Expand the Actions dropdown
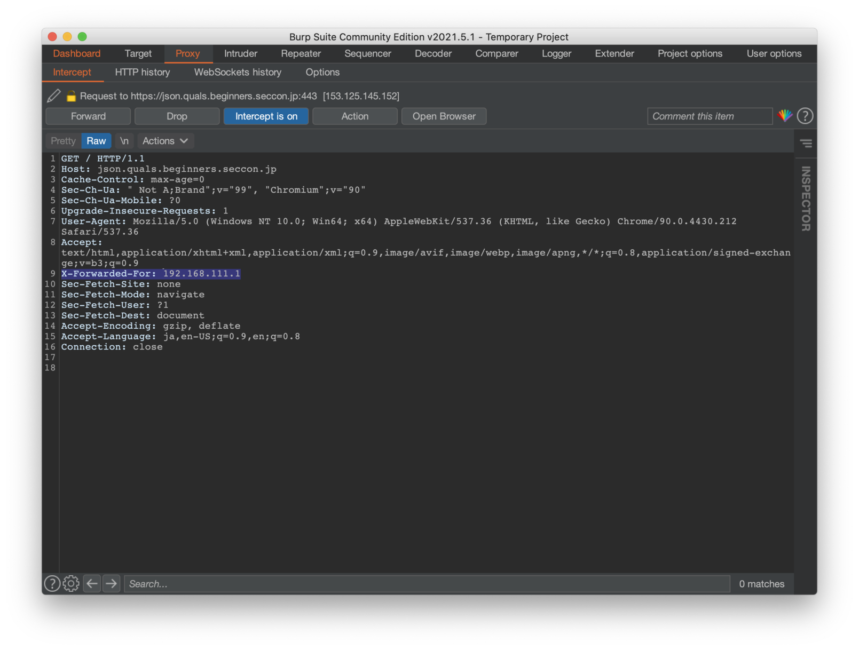 click(x=165, y=141)
